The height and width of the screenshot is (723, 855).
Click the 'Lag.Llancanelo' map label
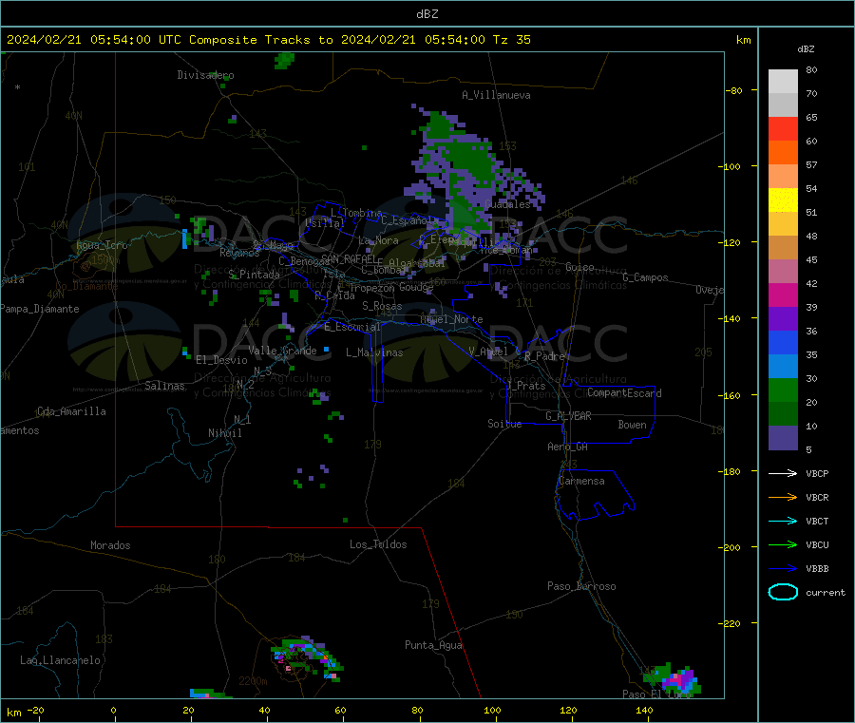60,660
